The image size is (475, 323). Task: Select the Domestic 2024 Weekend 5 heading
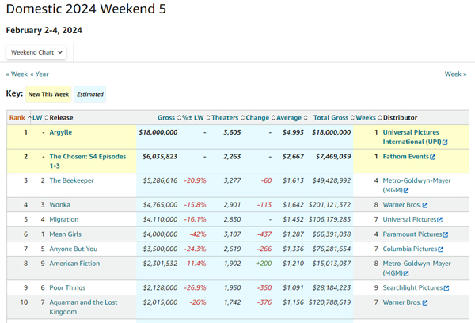tap(86, 9)
